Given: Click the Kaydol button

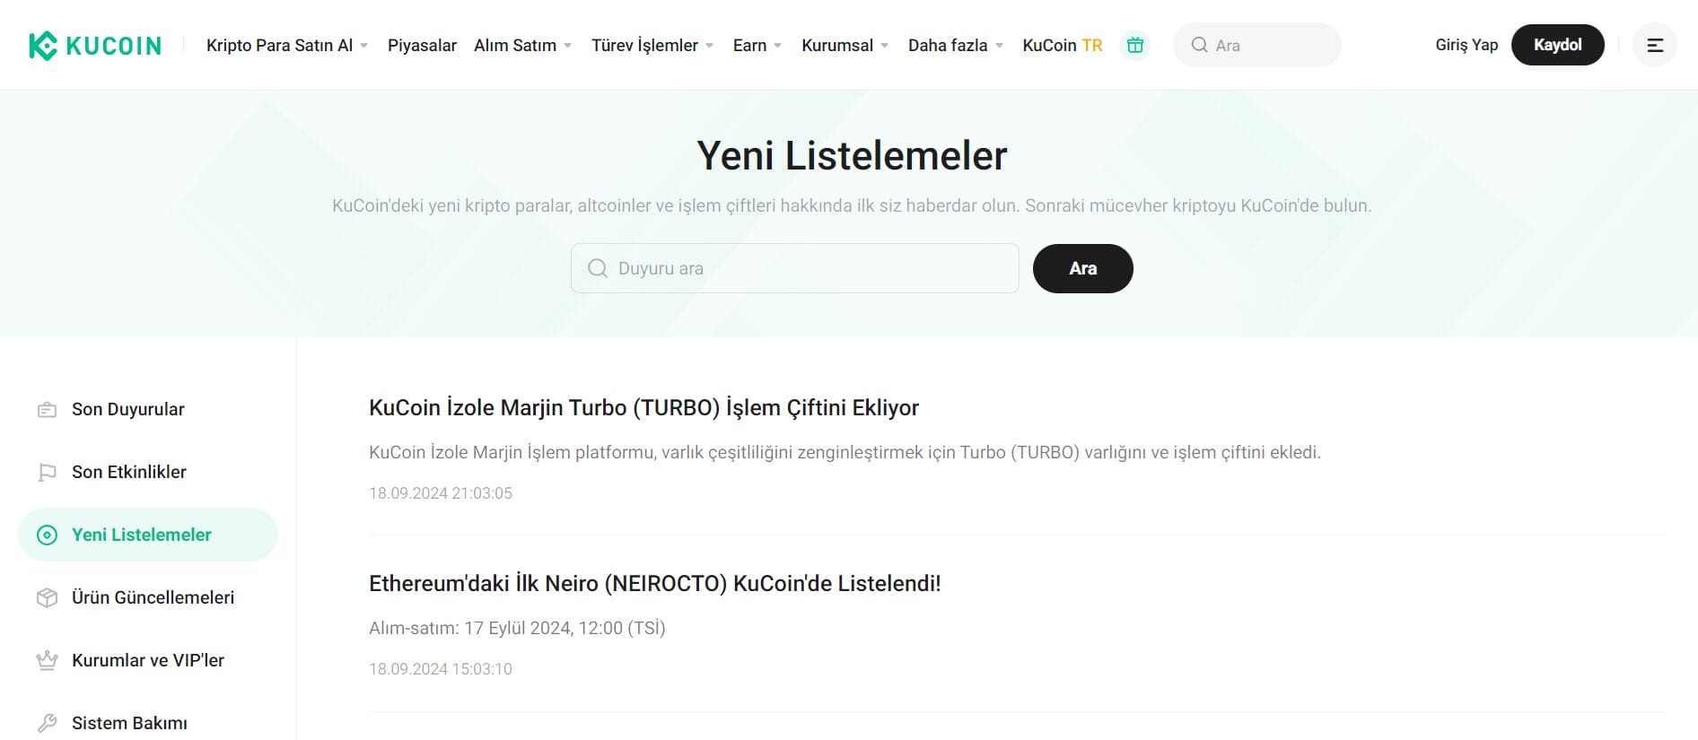Looking at the screenshot, I should [1558, 45].
